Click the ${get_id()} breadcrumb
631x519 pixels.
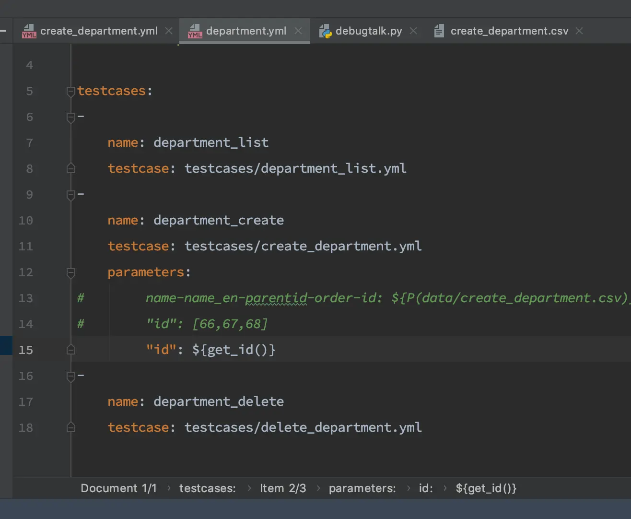click(x=486, y=488)
